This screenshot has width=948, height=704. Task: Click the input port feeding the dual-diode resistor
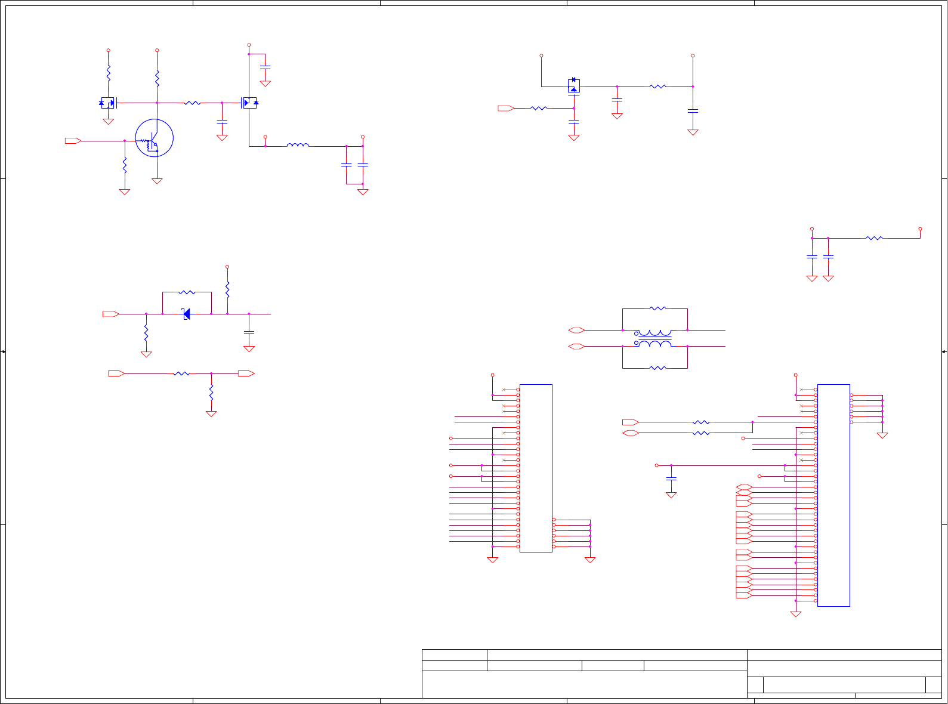(506, 108)
